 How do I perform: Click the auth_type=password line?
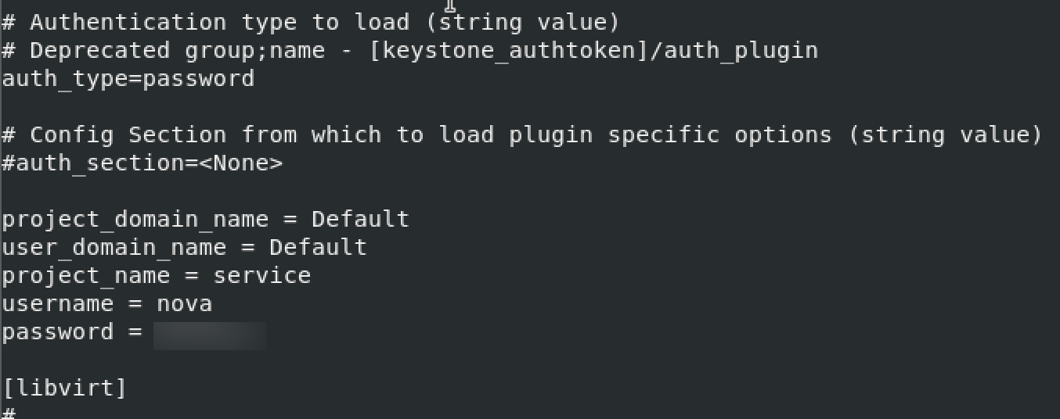[128, 79]
